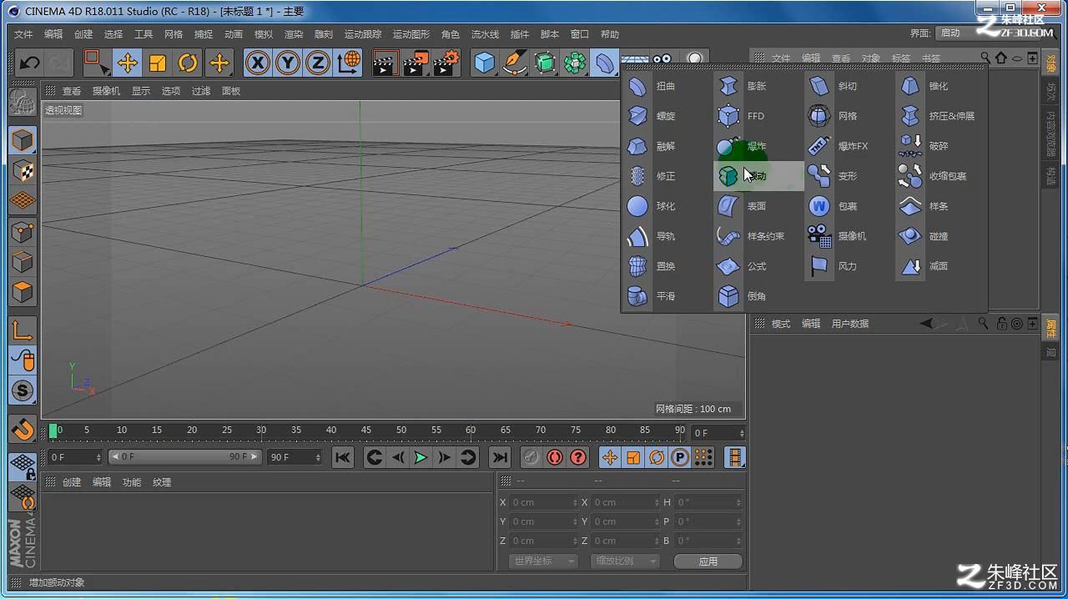Click the Z size 0 cm input field
1068x599 pixels.
pos(625,541)
